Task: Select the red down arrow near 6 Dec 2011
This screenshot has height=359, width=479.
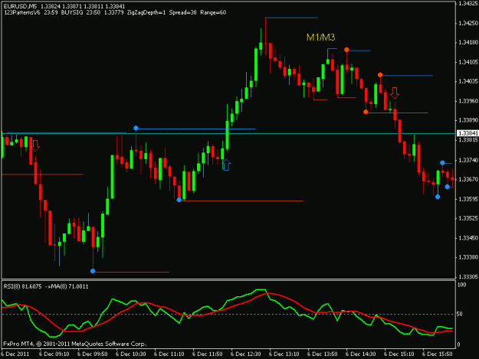Action: pos(36,145)
